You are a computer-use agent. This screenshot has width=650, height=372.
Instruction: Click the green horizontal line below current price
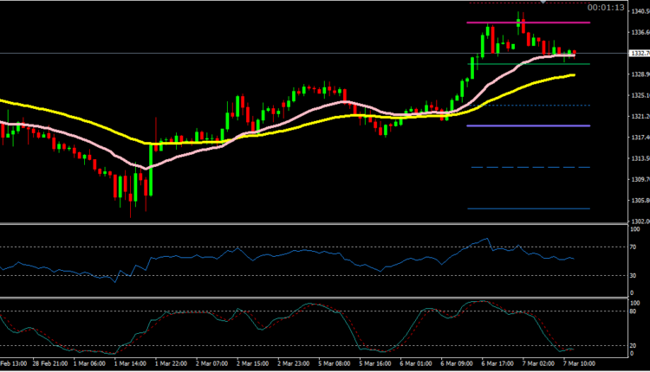520,64
